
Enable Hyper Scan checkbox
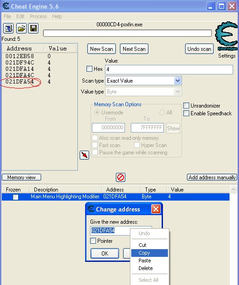tap(137, 145)
